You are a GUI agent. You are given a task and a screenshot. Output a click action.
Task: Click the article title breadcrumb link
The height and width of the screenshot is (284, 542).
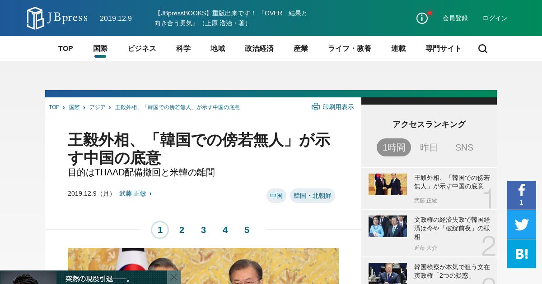(x=178, y=107)
